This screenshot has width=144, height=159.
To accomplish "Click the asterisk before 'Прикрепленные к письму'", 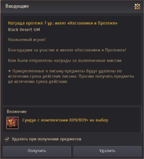I will point(10,71).
